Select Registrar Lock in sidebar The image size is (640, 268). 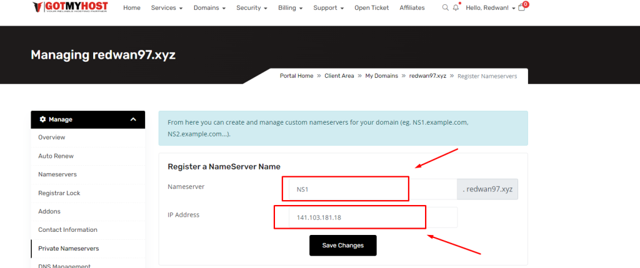click(x=59, y=193)
